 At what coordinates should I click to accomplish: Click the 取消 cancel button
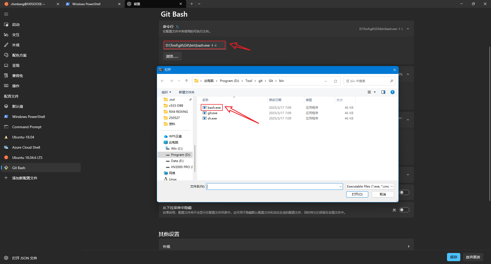383,194
